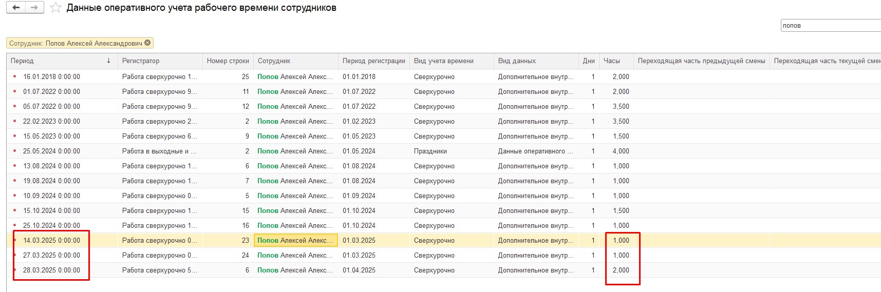Click the back navigation arrow

tap(16, 8)
